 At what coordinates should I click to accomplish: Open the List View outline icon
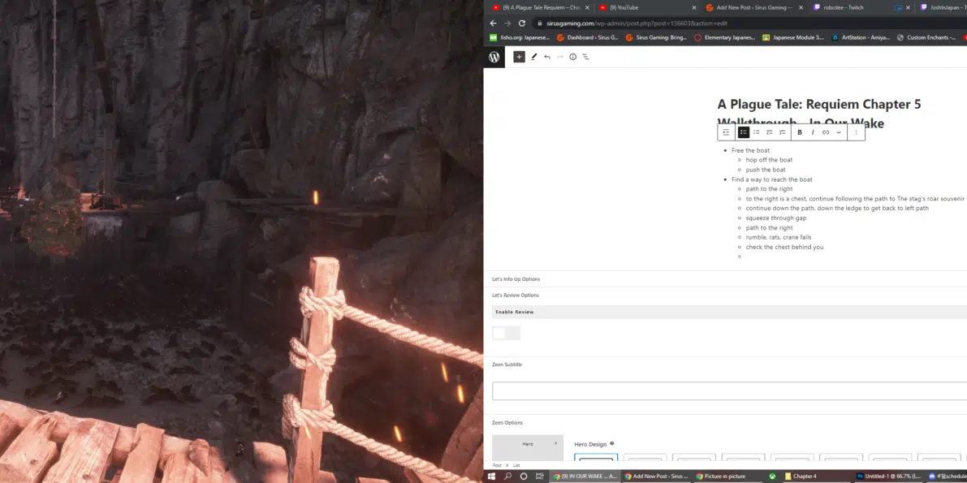coord(586,57)
